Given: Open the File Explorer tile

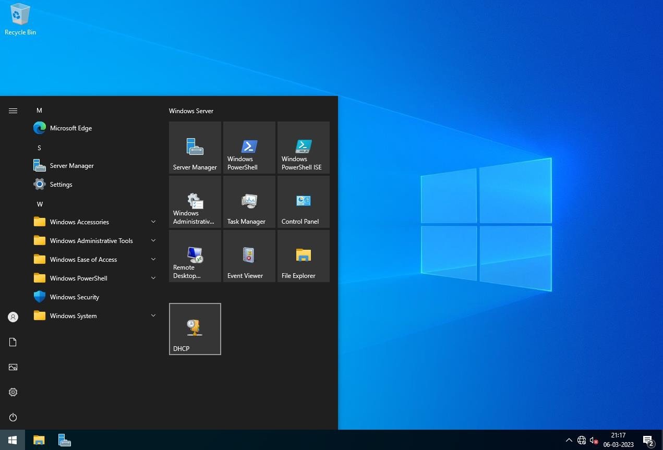Looking at the screenshot, I should [304, 256].
